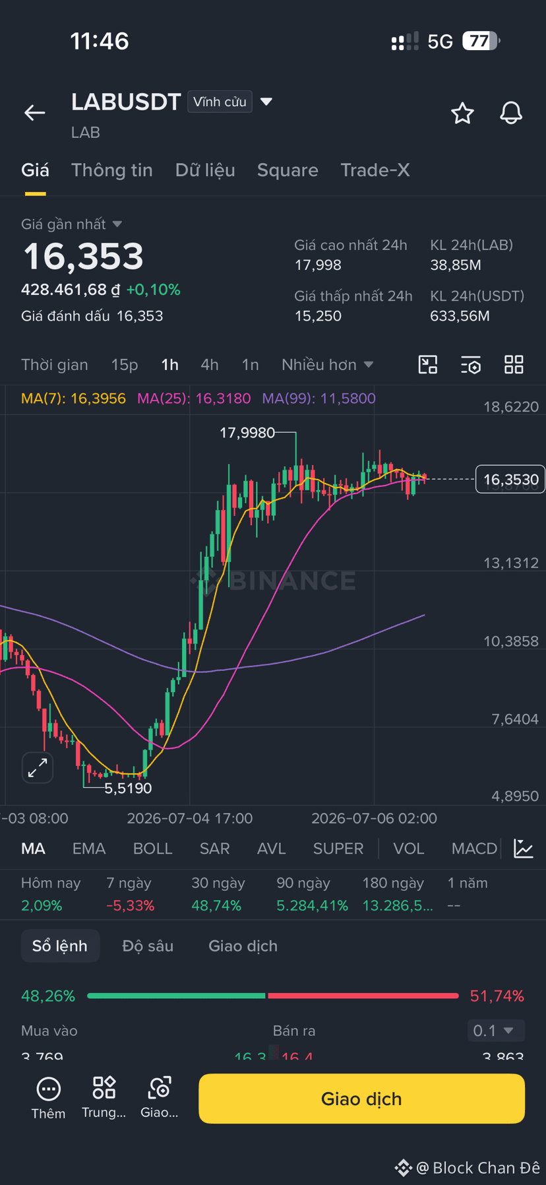Tap the MA(7) value label
546x1185 pixels.
pos(73,399)
